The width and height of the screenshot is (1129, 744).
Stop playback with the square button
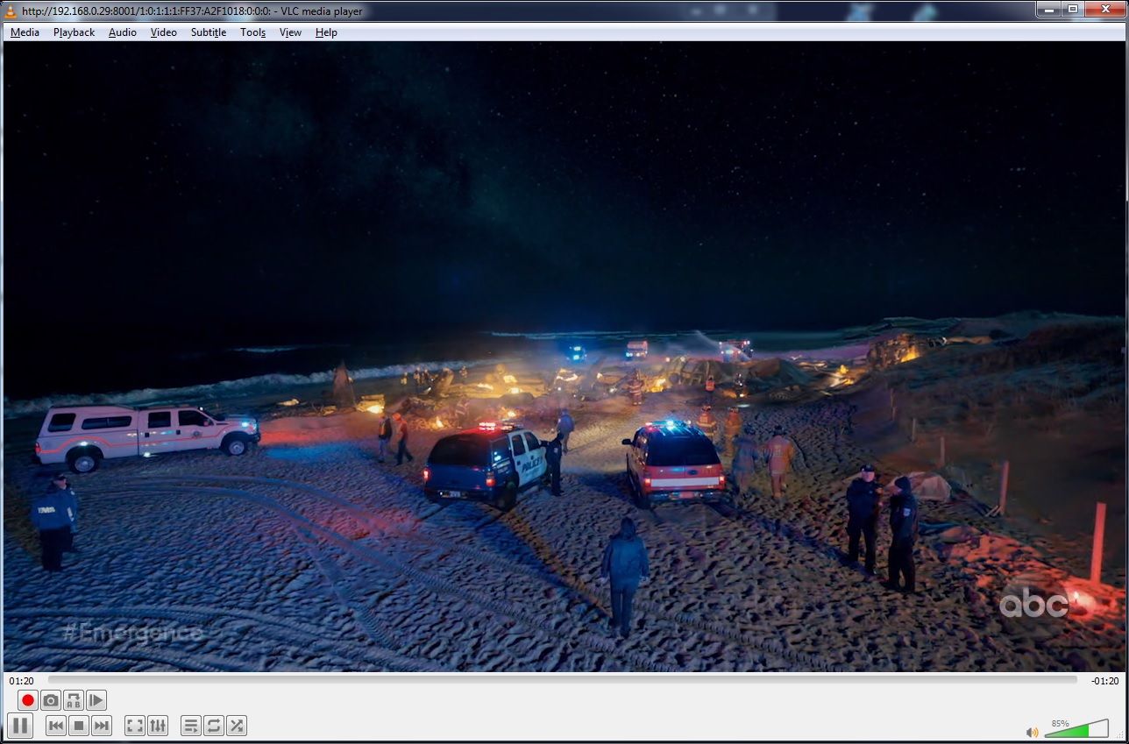(x=79, y=726)
